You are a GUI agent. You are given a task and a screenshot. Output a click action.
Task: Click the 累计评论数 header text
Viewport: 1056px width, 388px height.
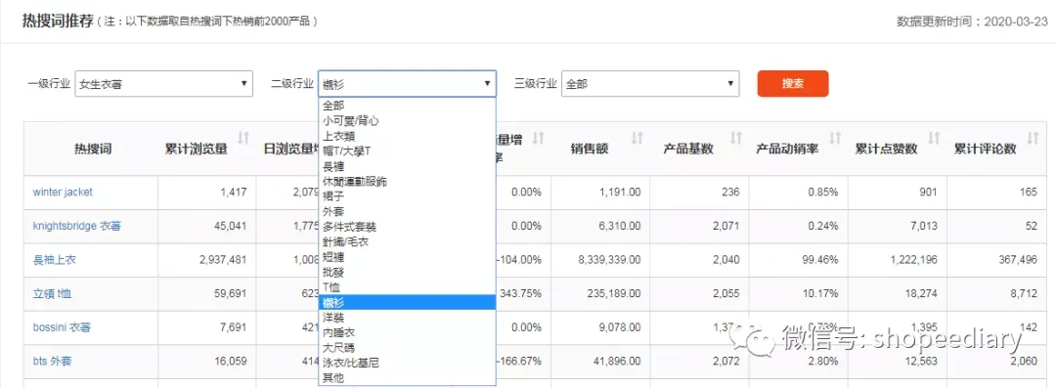[985, 149]
